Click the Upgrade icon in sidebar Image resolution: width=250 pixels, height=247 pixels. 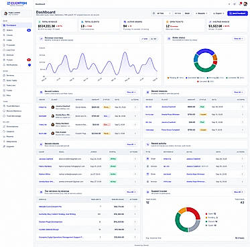point(4,146)
